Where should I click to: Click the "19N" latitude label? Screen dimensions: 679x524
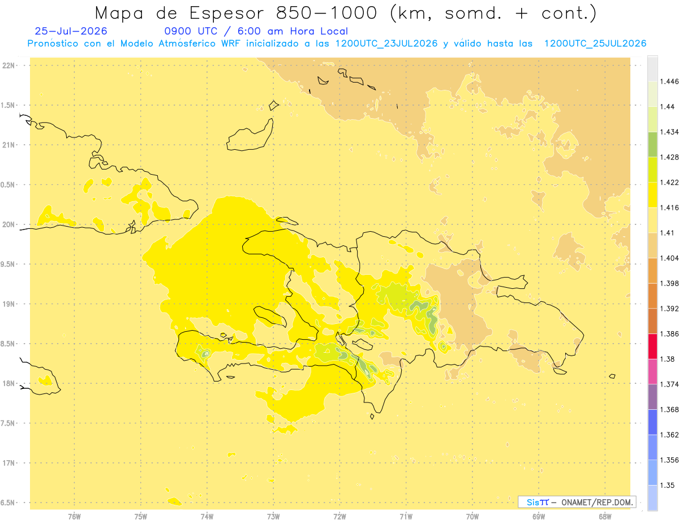(8, 304)
